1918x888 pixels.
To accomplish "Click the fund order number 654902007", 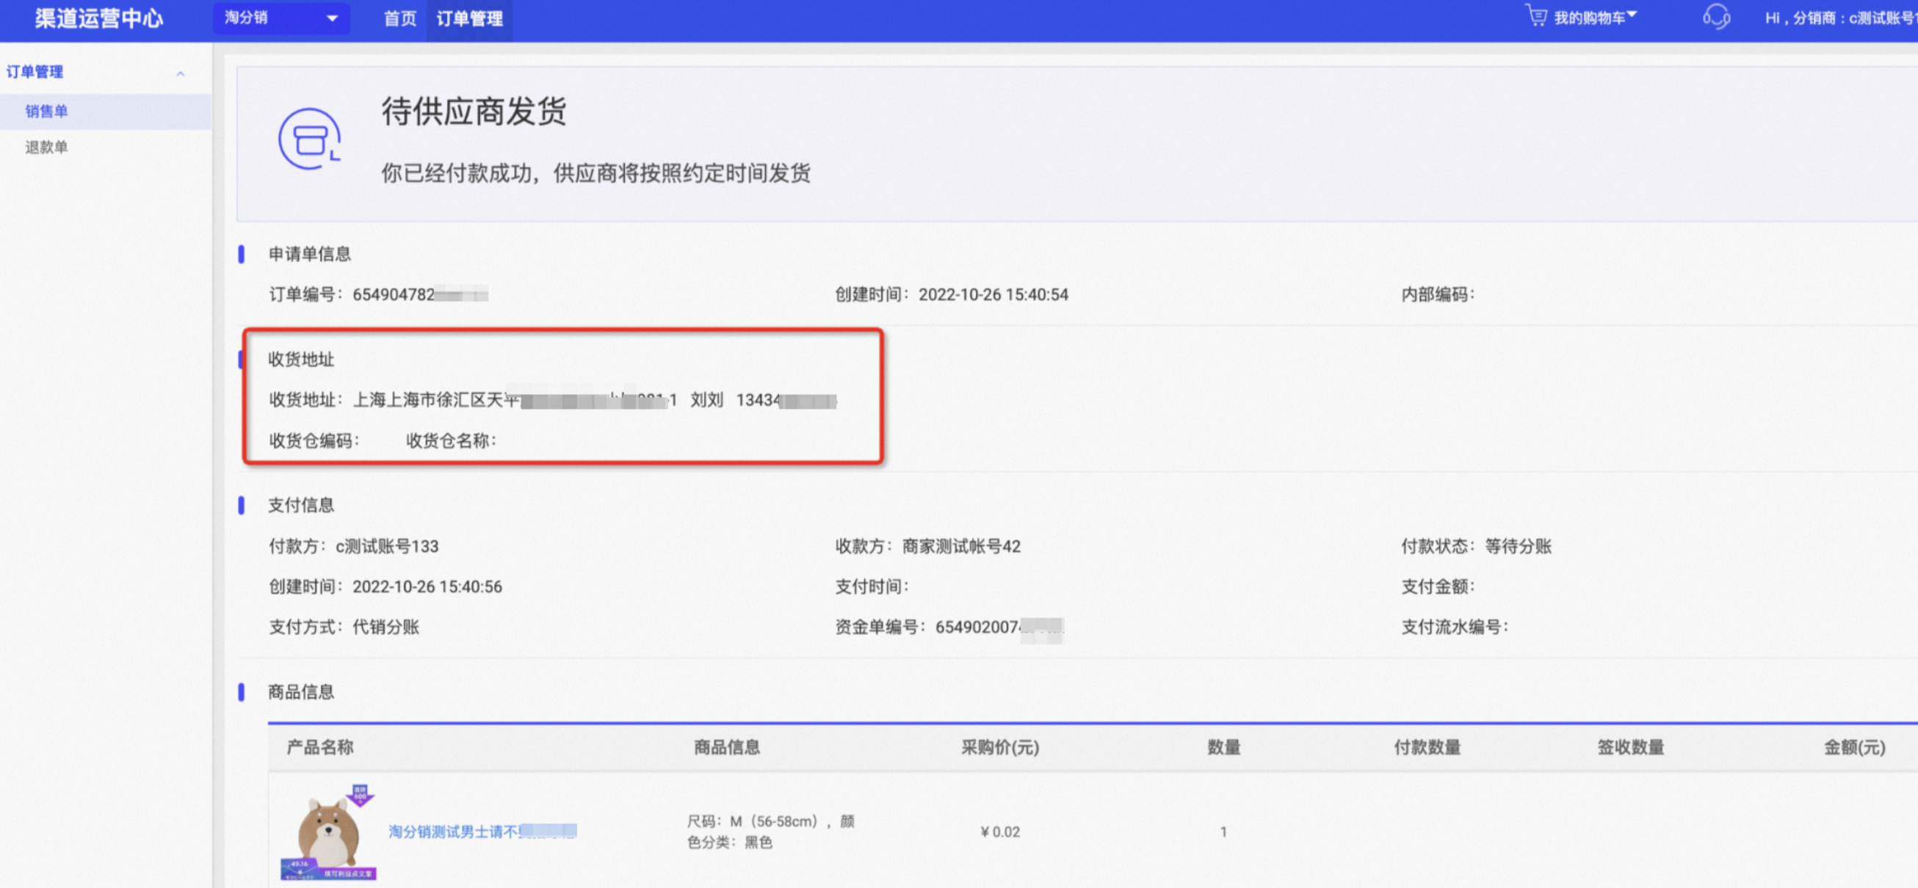I will click(999, 627).
